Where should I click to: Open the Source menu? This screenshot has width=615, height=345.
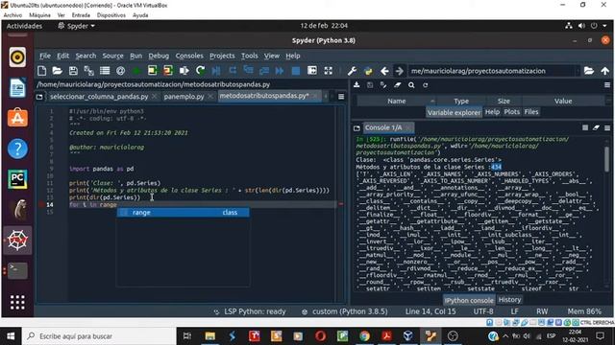[113, 56]
